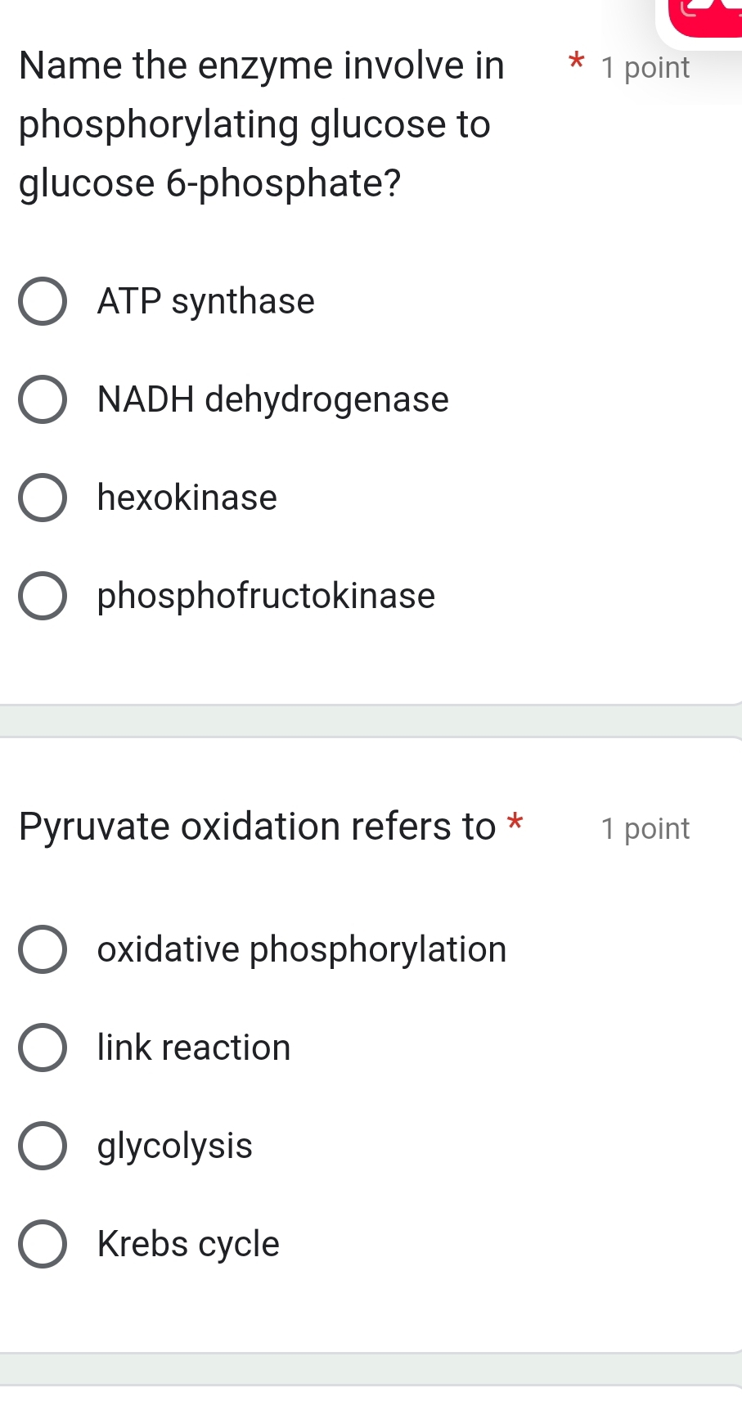Image resolution: width=742 pixels, height=1424 pixels.
Task: Select hexokinase for the glucose question
Action: [x=45, y=498]
